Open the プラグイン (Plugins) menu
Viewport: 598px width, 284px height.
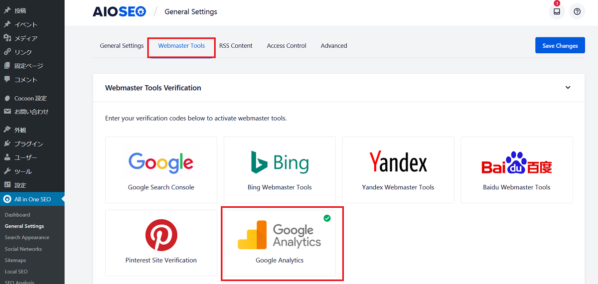point(28,144)
